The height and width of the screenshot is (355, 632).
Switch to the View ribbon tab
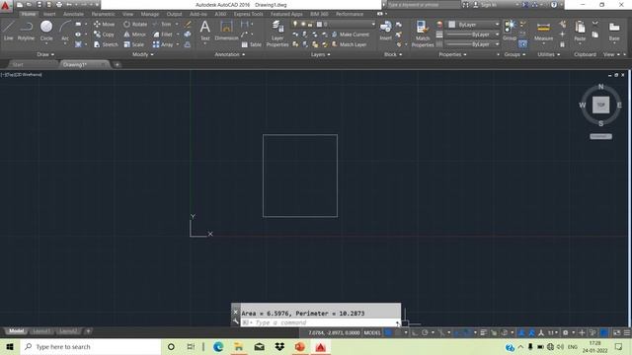127,14
